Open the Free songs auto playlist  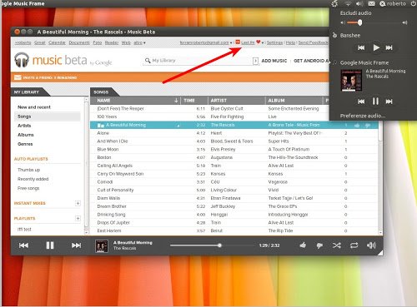(x=28, y=188)
